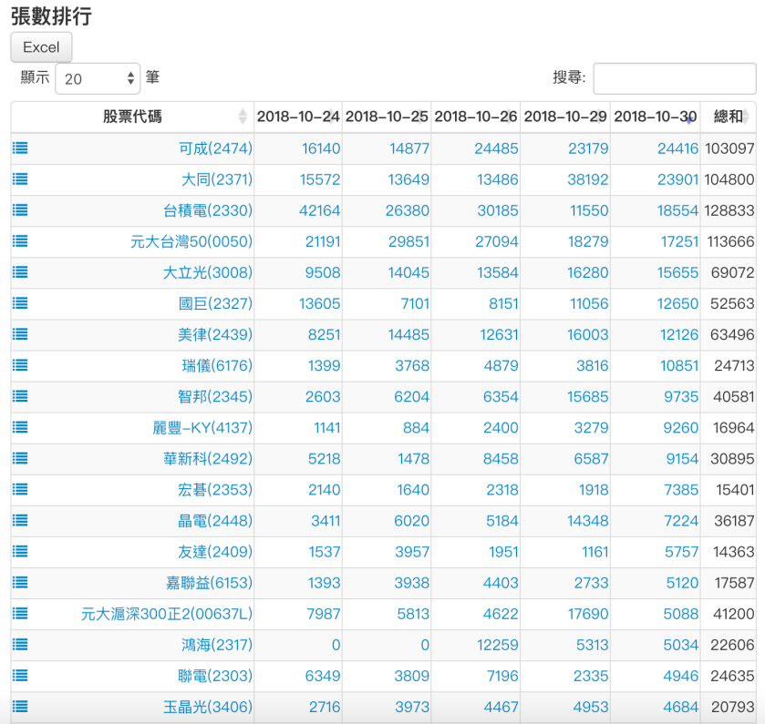The height and width of the screenshot is (724, 765).
Task: Open the entries-per-page dropdown showing 20
Action: click(98, 77)
